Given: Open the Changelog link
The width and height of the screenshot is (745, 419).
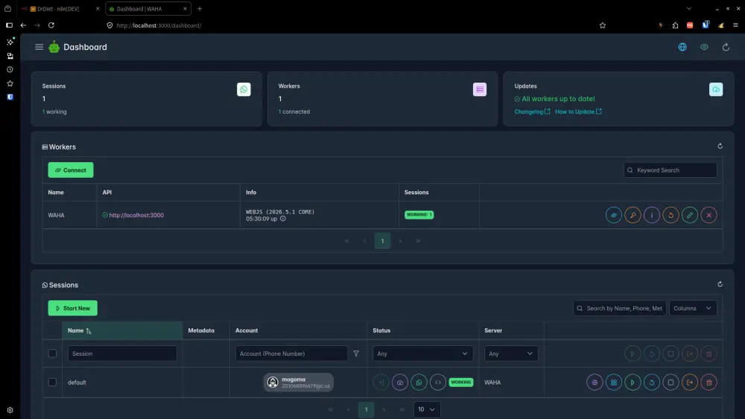Looking at the screenshot, I should (x=532, y=112).
